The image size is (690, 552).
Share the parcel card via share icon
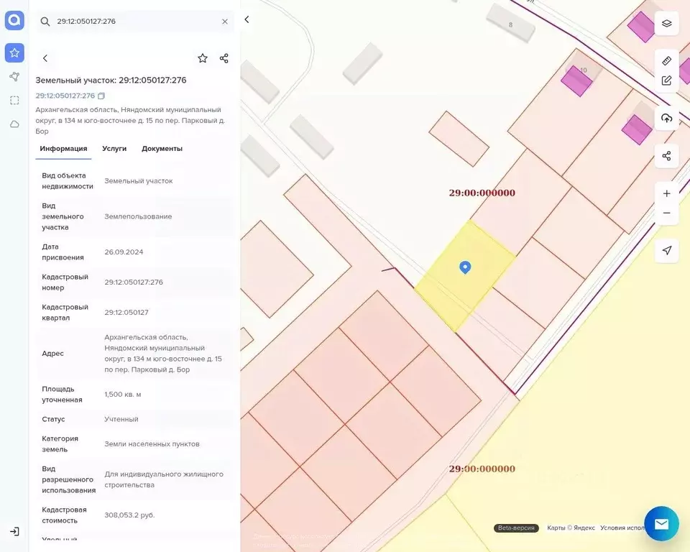[x=224, y=58]
